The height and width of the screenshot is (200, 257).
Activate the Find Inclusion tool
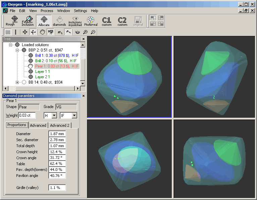28,21
